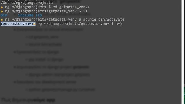Viewport: 185px width, 104px height.
Task: Click the rg username on the source command line
Action: click(x=7, y=20)
